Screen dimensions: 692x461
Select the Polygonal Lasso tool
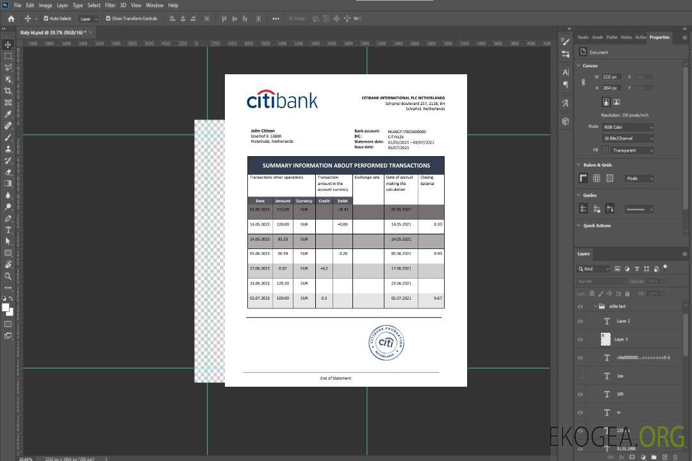[8, 67]
